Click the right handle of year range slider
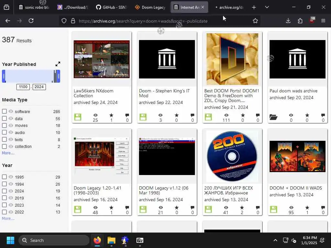This screenshot has height=248, width=331. 59,76
